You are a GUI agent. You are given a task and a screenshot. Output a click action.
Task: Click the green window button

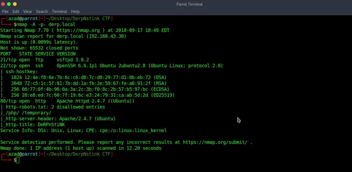9,4
